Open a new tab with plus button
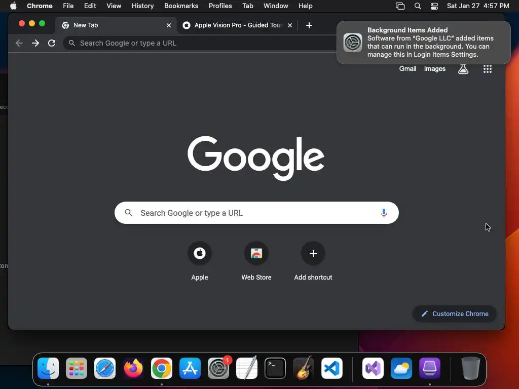The height and width of the screenshot is (389, 519). 309,25
